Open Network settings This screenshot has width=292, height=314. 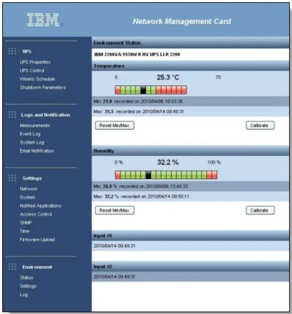pyautogui.click(x=29, y=189)
